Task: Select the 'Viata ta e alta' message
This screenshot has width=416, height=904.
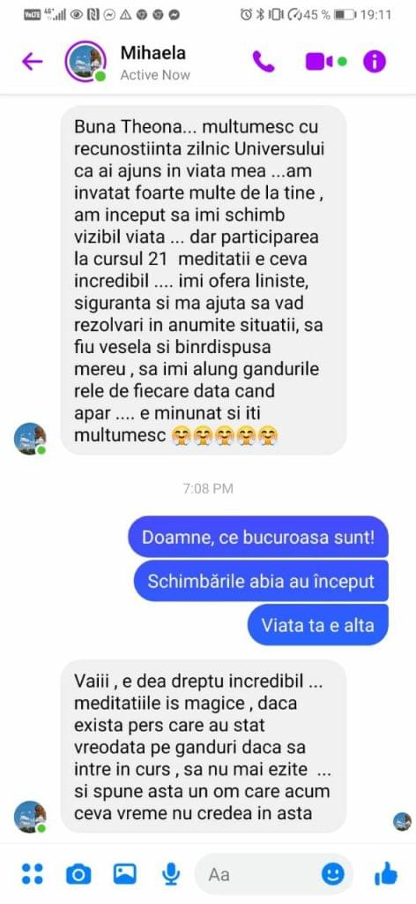Action: (x=317, y=624)
